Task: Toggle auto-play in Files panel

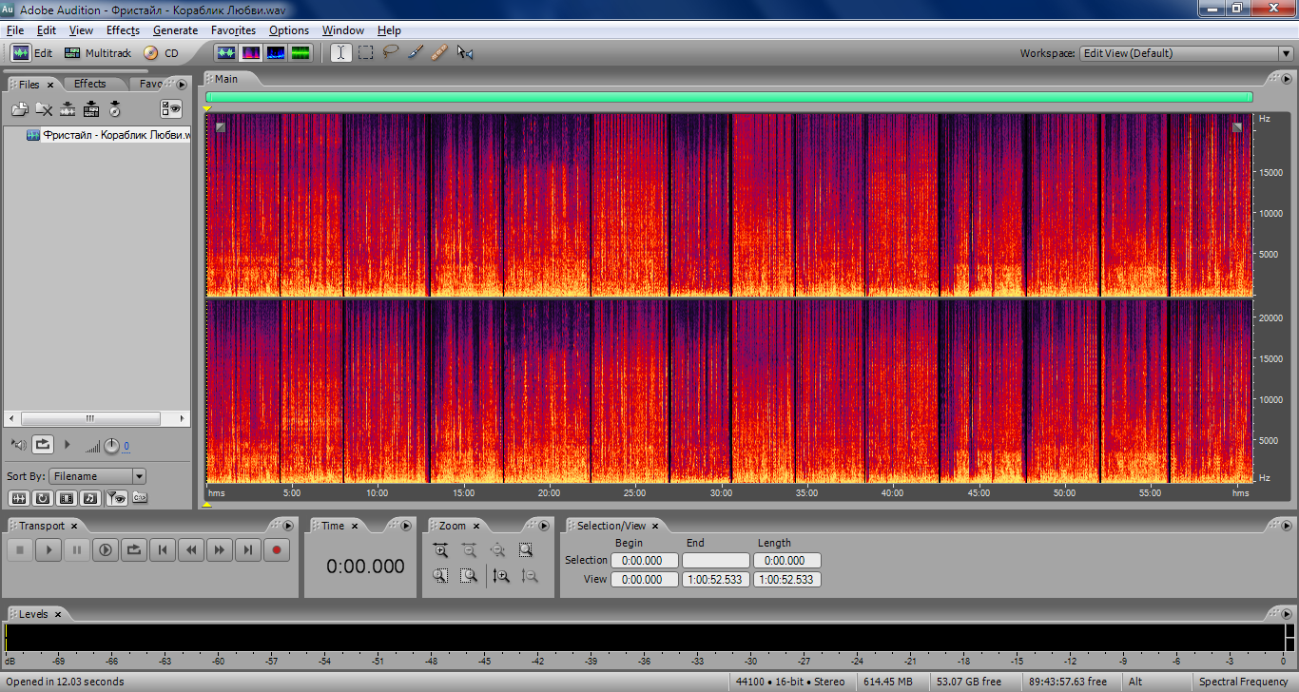Action: (19, 444)
